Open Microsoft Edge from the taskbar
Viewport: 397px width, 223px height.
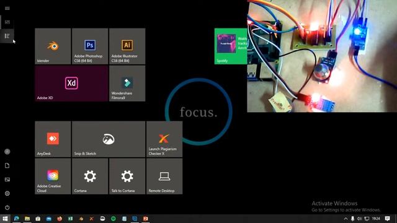17,219
